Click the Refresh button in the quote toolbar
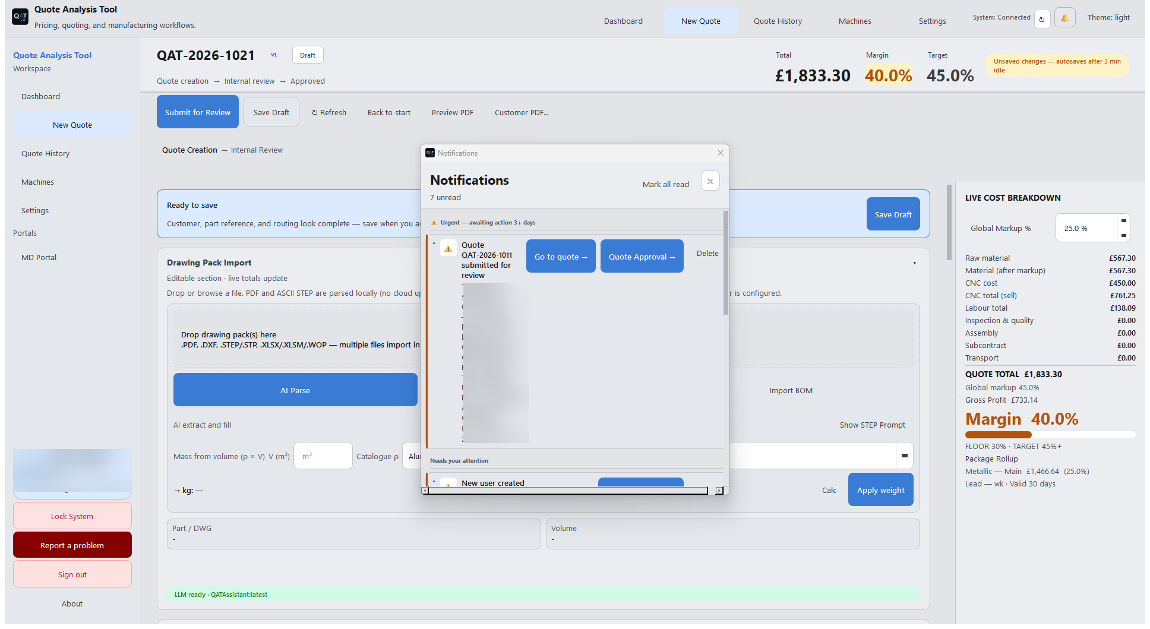 (x=329, y=112)
